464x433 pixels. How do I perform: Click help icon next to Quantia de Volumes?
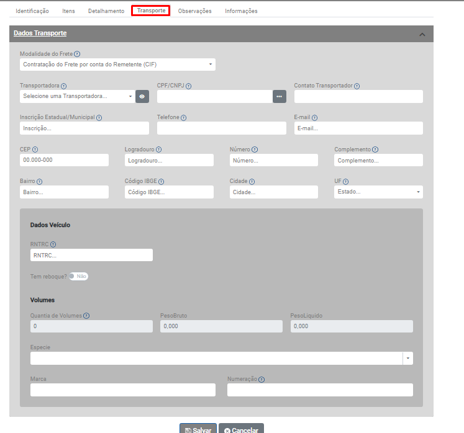(x=86, y=316)
